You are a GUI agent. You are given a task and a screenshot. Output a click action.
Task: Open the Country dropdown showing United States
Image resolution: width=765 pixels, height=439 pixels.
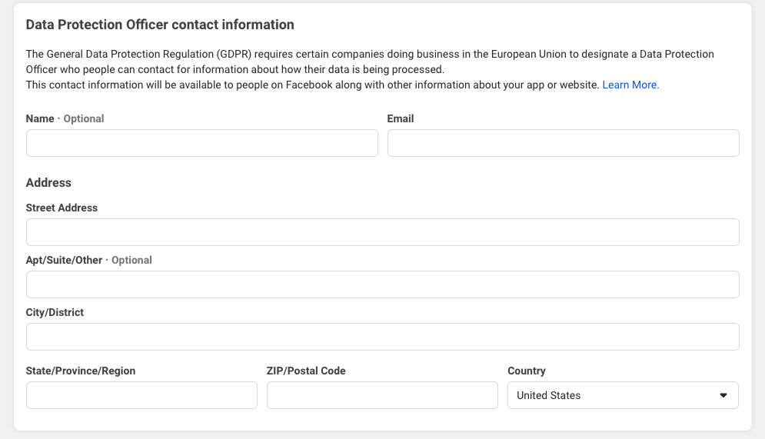click(623, 395)
